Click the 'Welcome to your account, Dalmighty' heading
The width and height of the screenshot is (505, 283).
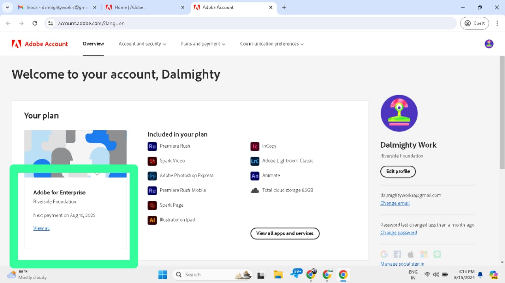(x=116, y=74)
